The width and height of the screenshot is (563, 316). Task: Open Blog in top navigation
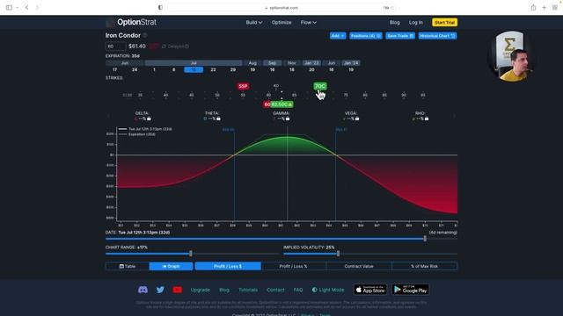tap(395, 22)
